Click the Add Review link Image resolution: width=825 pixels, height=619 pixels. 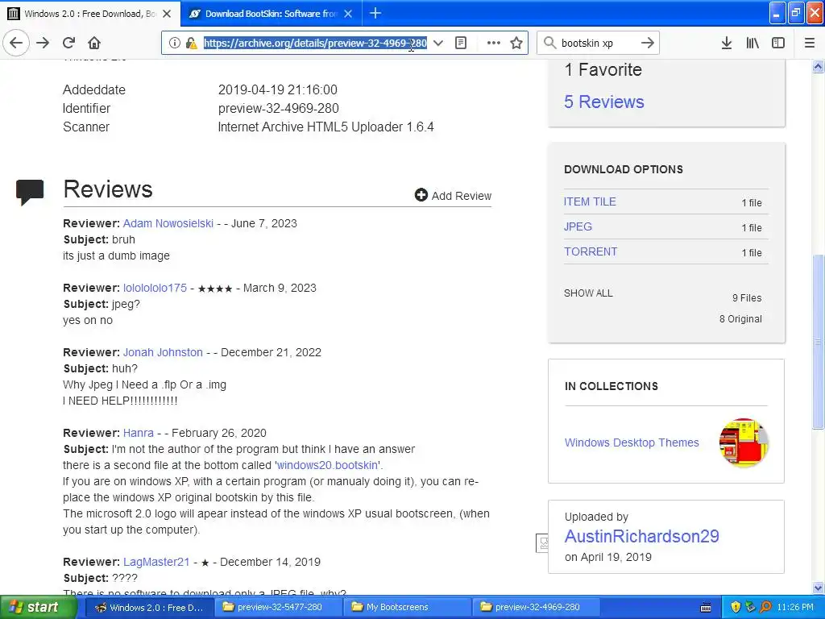(453, 196)
